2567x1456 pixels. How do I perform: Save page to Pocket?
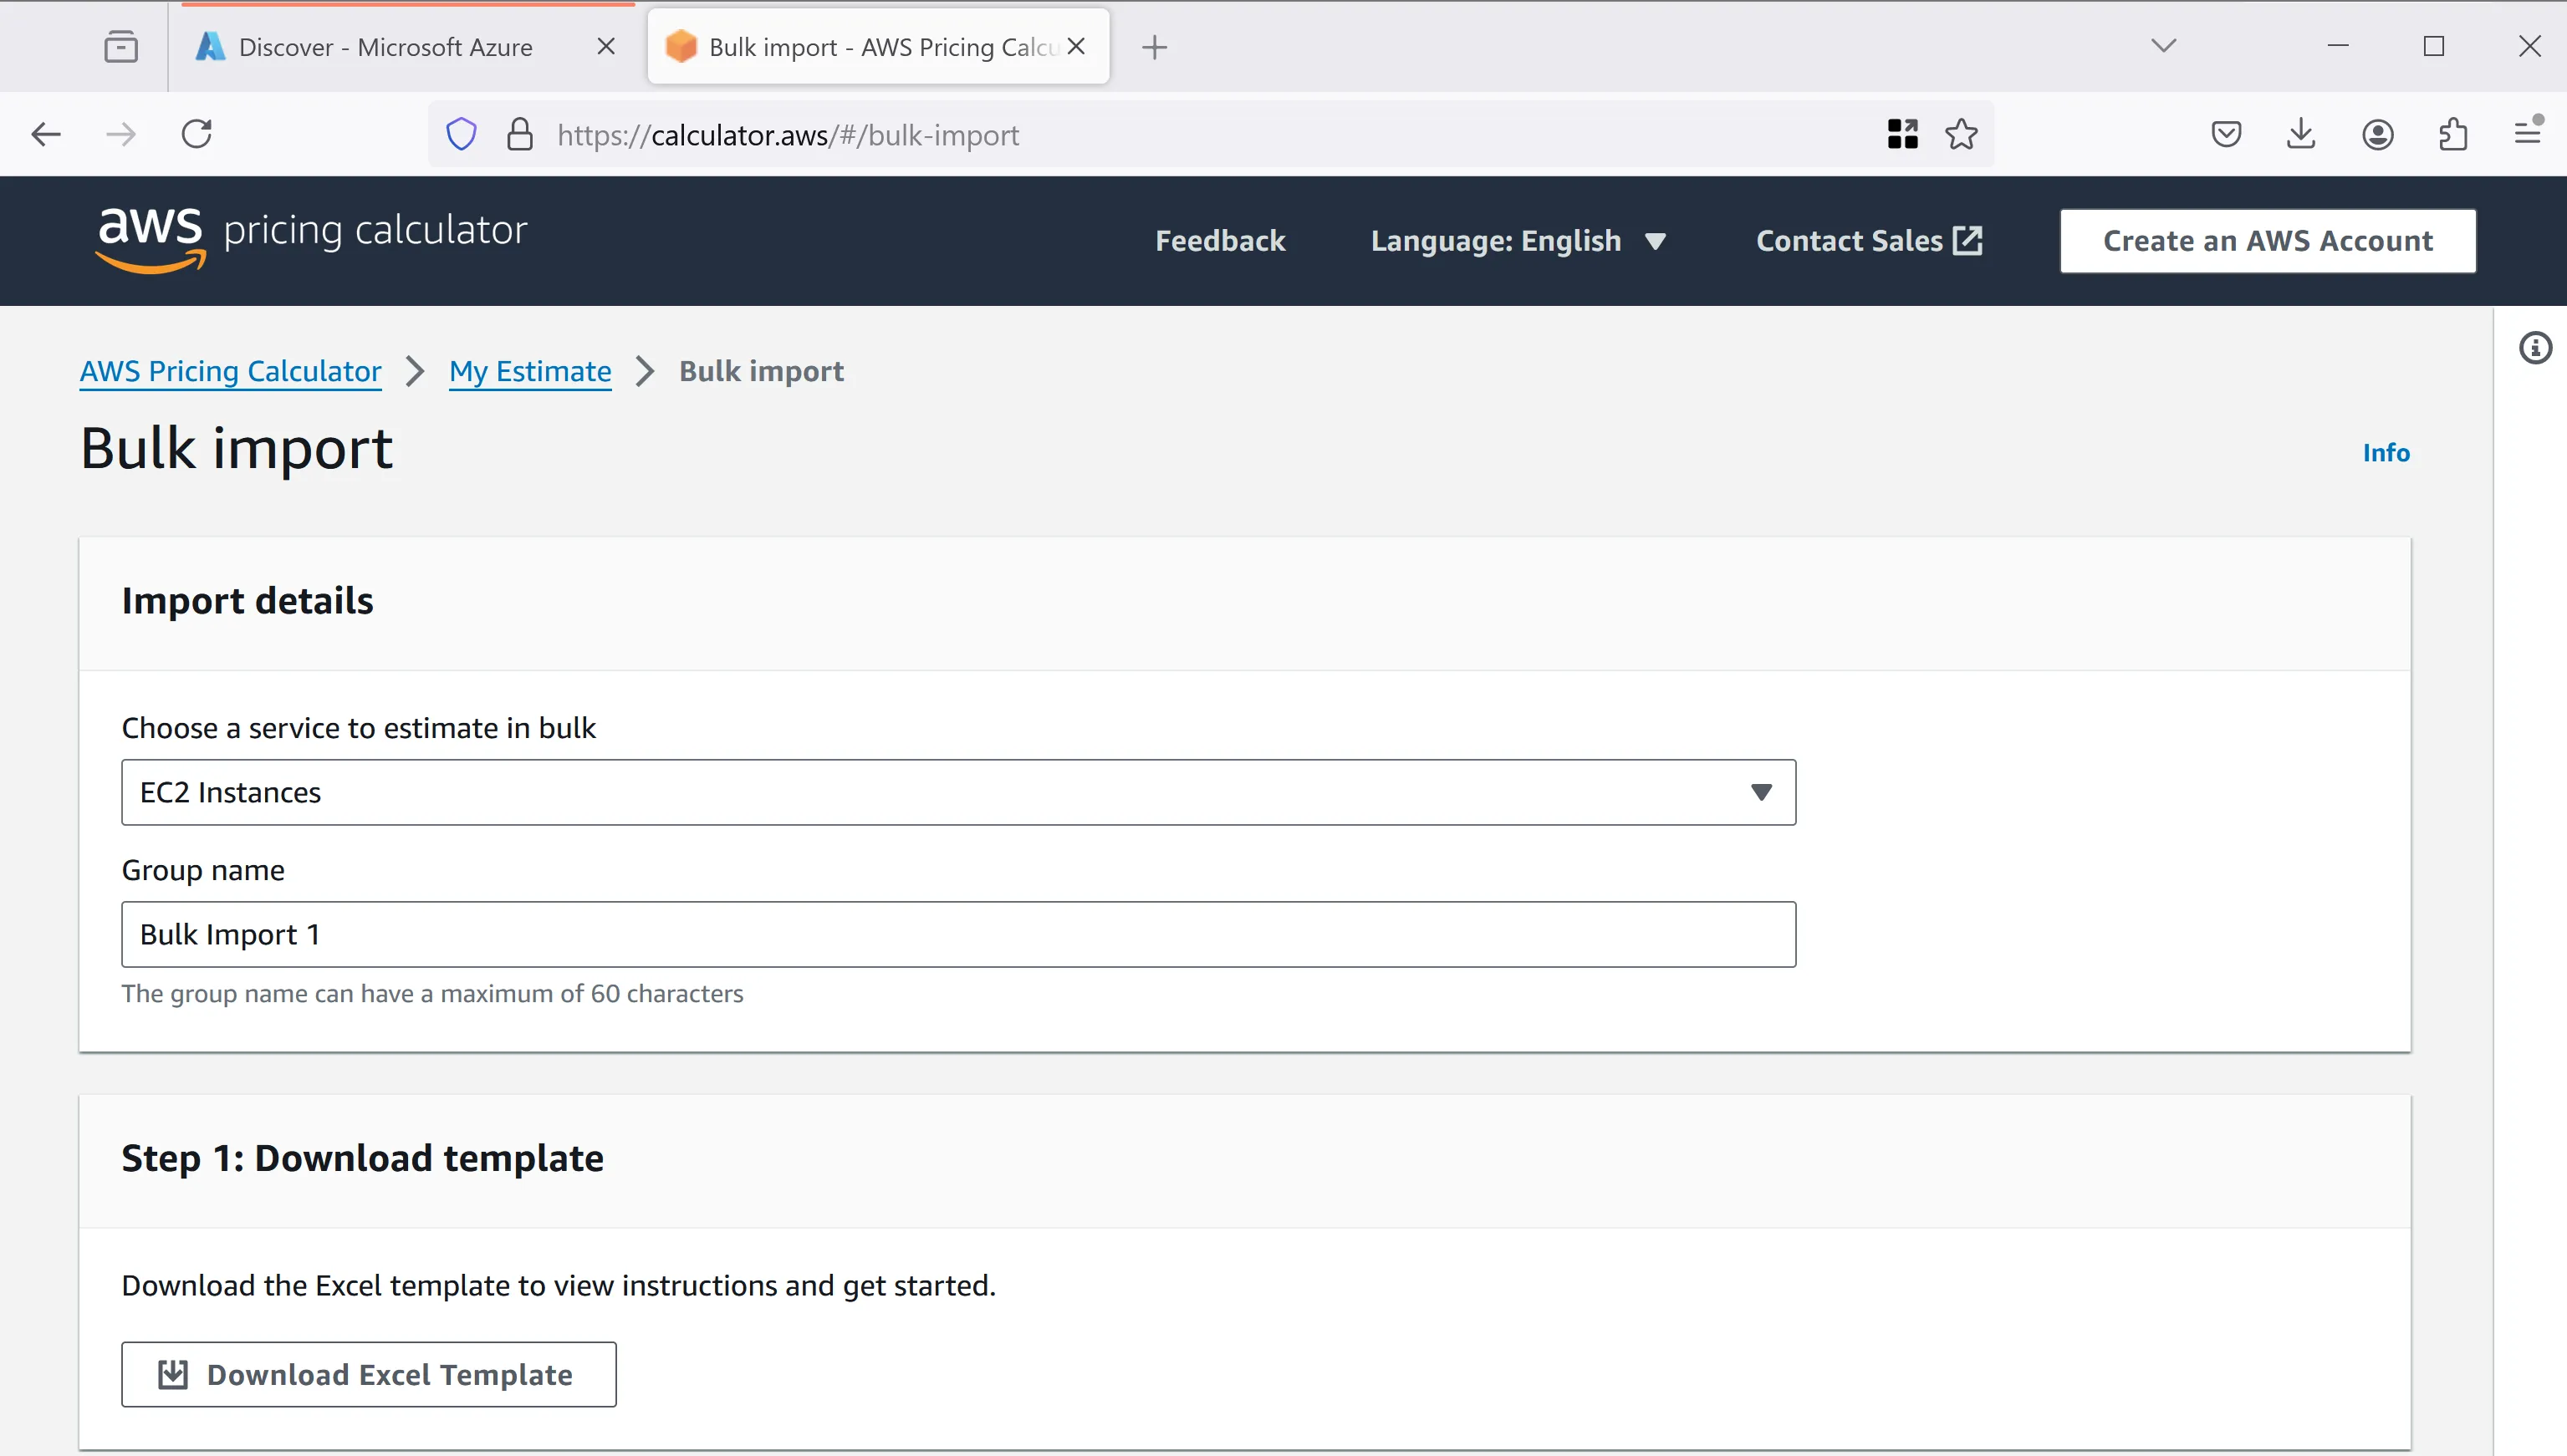click(x=2226, y=134)
